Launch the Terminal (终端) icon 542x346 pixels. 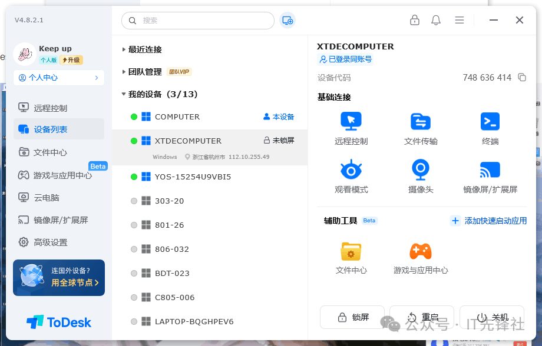coord(490,121)
